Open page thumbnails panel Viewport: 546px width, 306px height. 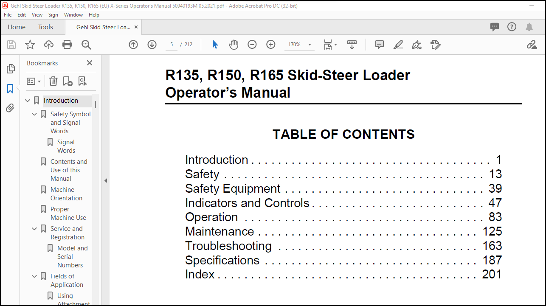10,69
